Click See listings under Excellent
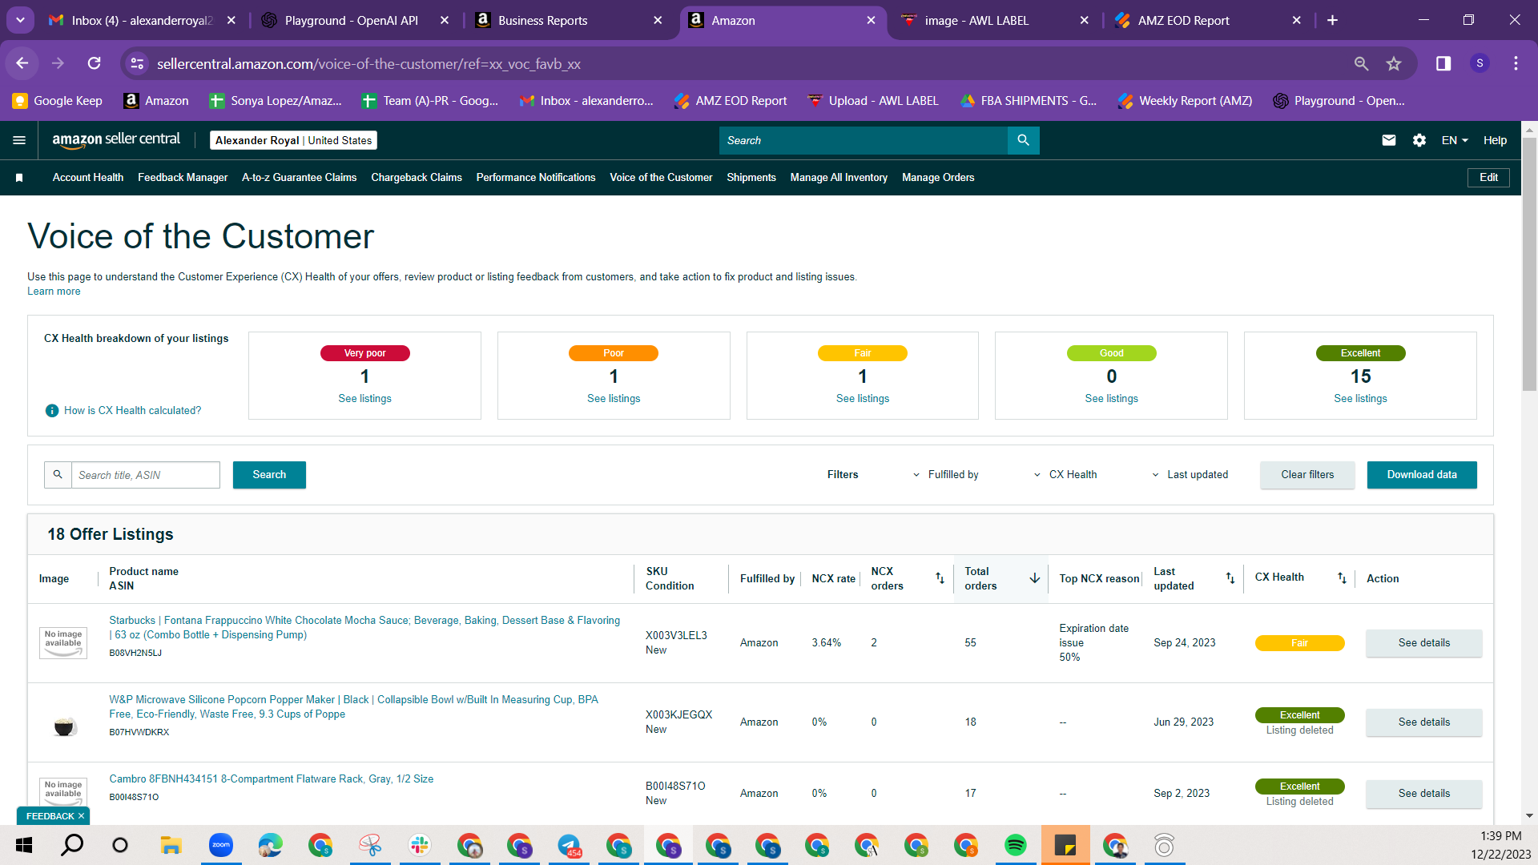This screenshot has height=865, width=1538. coord(1360,399)
